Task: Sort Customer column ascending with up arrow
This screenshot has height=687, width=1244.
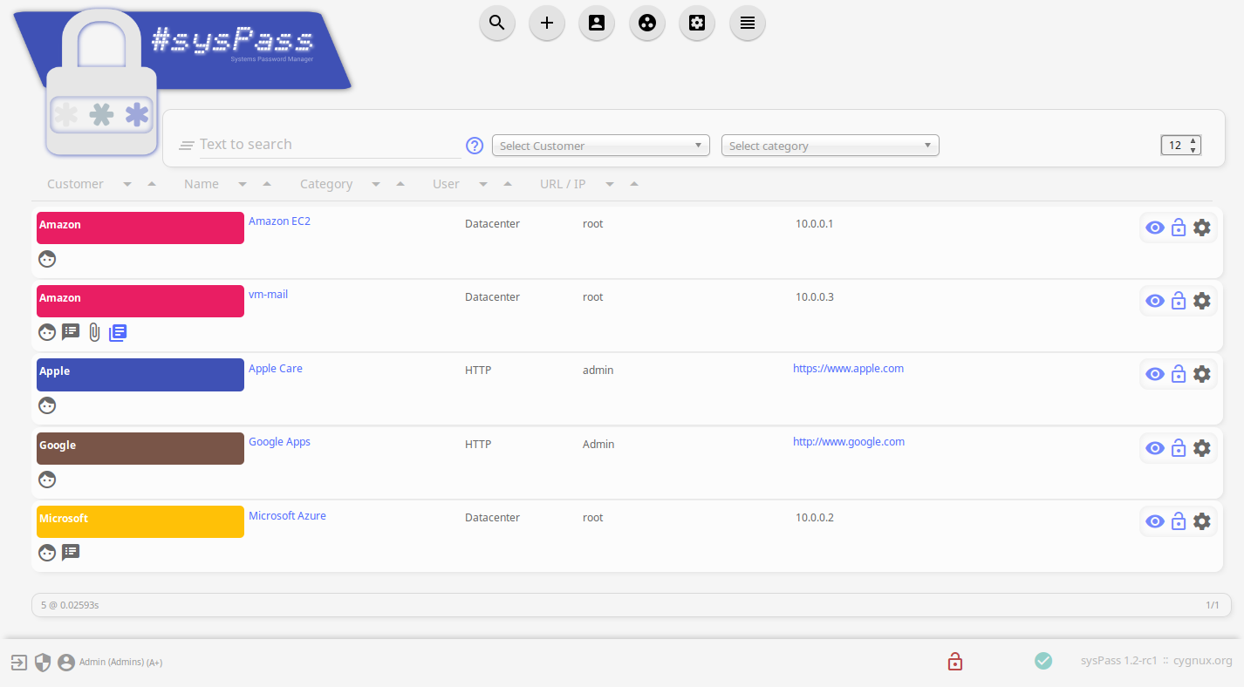Action: (152, 184)
